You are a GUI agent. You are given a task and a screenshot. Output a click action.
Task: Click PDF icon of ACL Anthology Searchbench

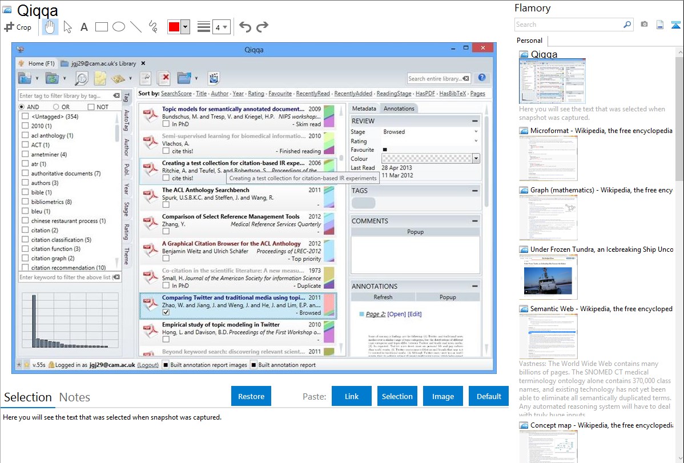click(150, 197)
